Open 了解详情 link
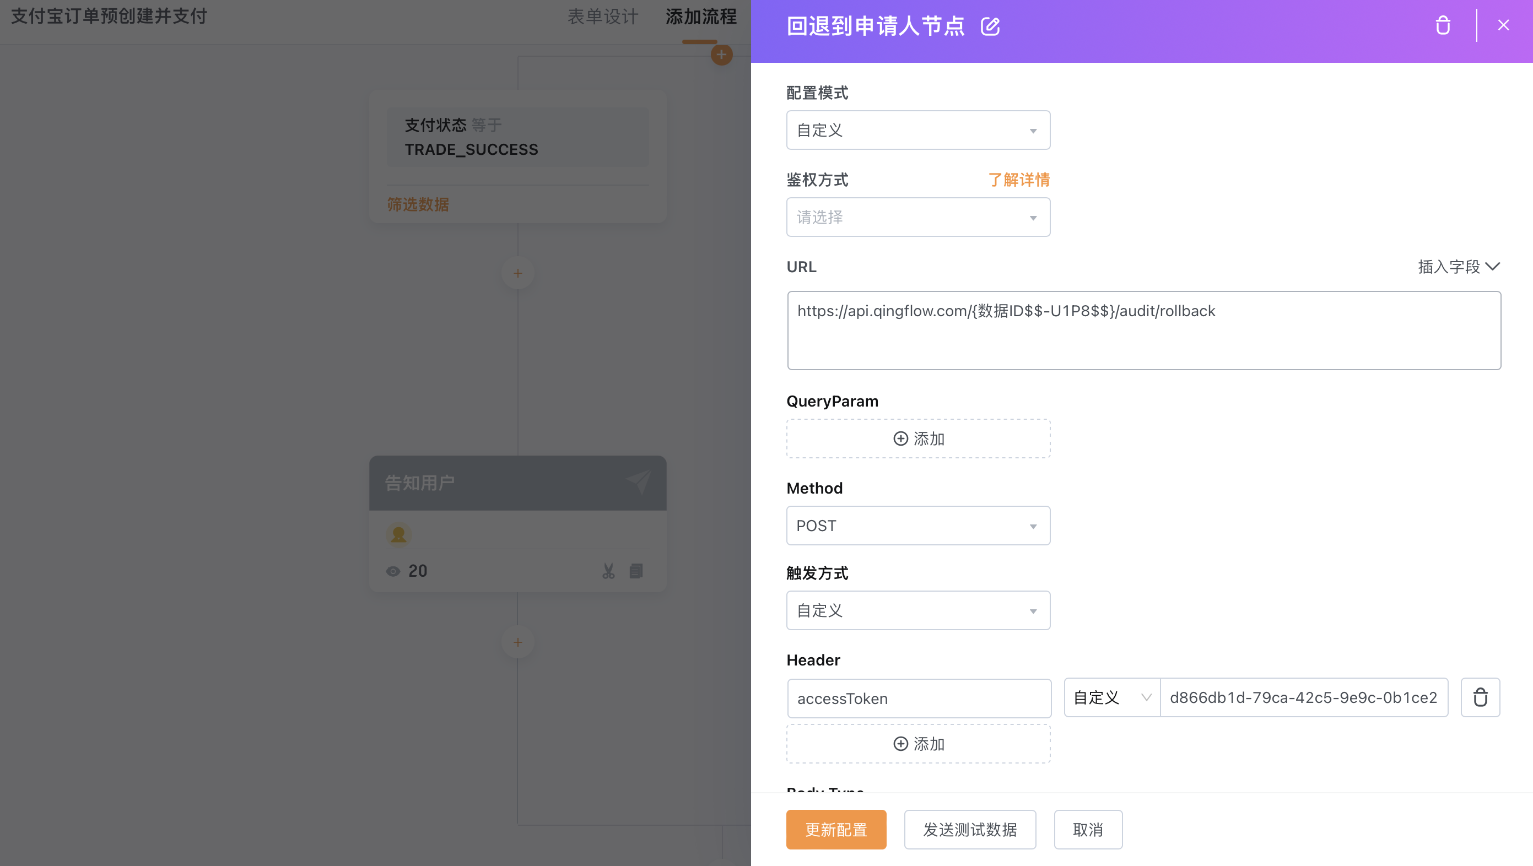Image resolution: width=1533 pixels, height=866 pixels. pos(1019,180)
